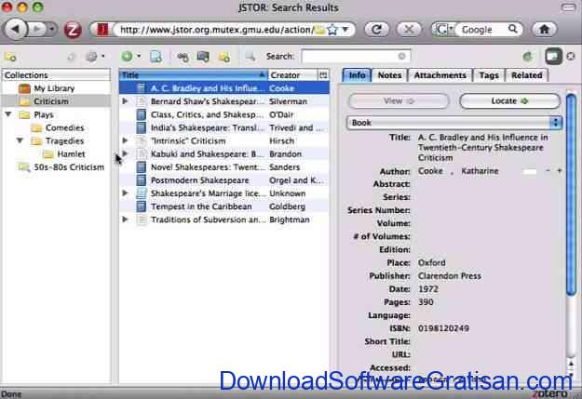Add another author with plus button
Screen dimensions: 582x399
click(x=559, y=170)
